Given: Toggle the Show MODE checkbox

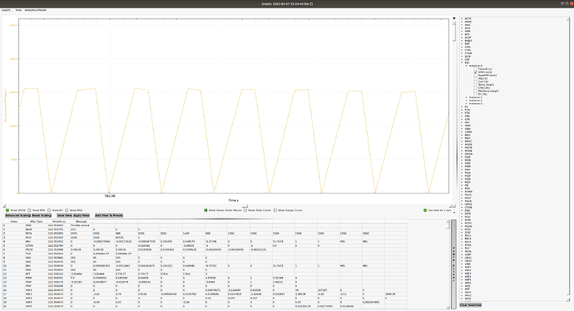Looking at the screenshot, I should pos(7,210).
